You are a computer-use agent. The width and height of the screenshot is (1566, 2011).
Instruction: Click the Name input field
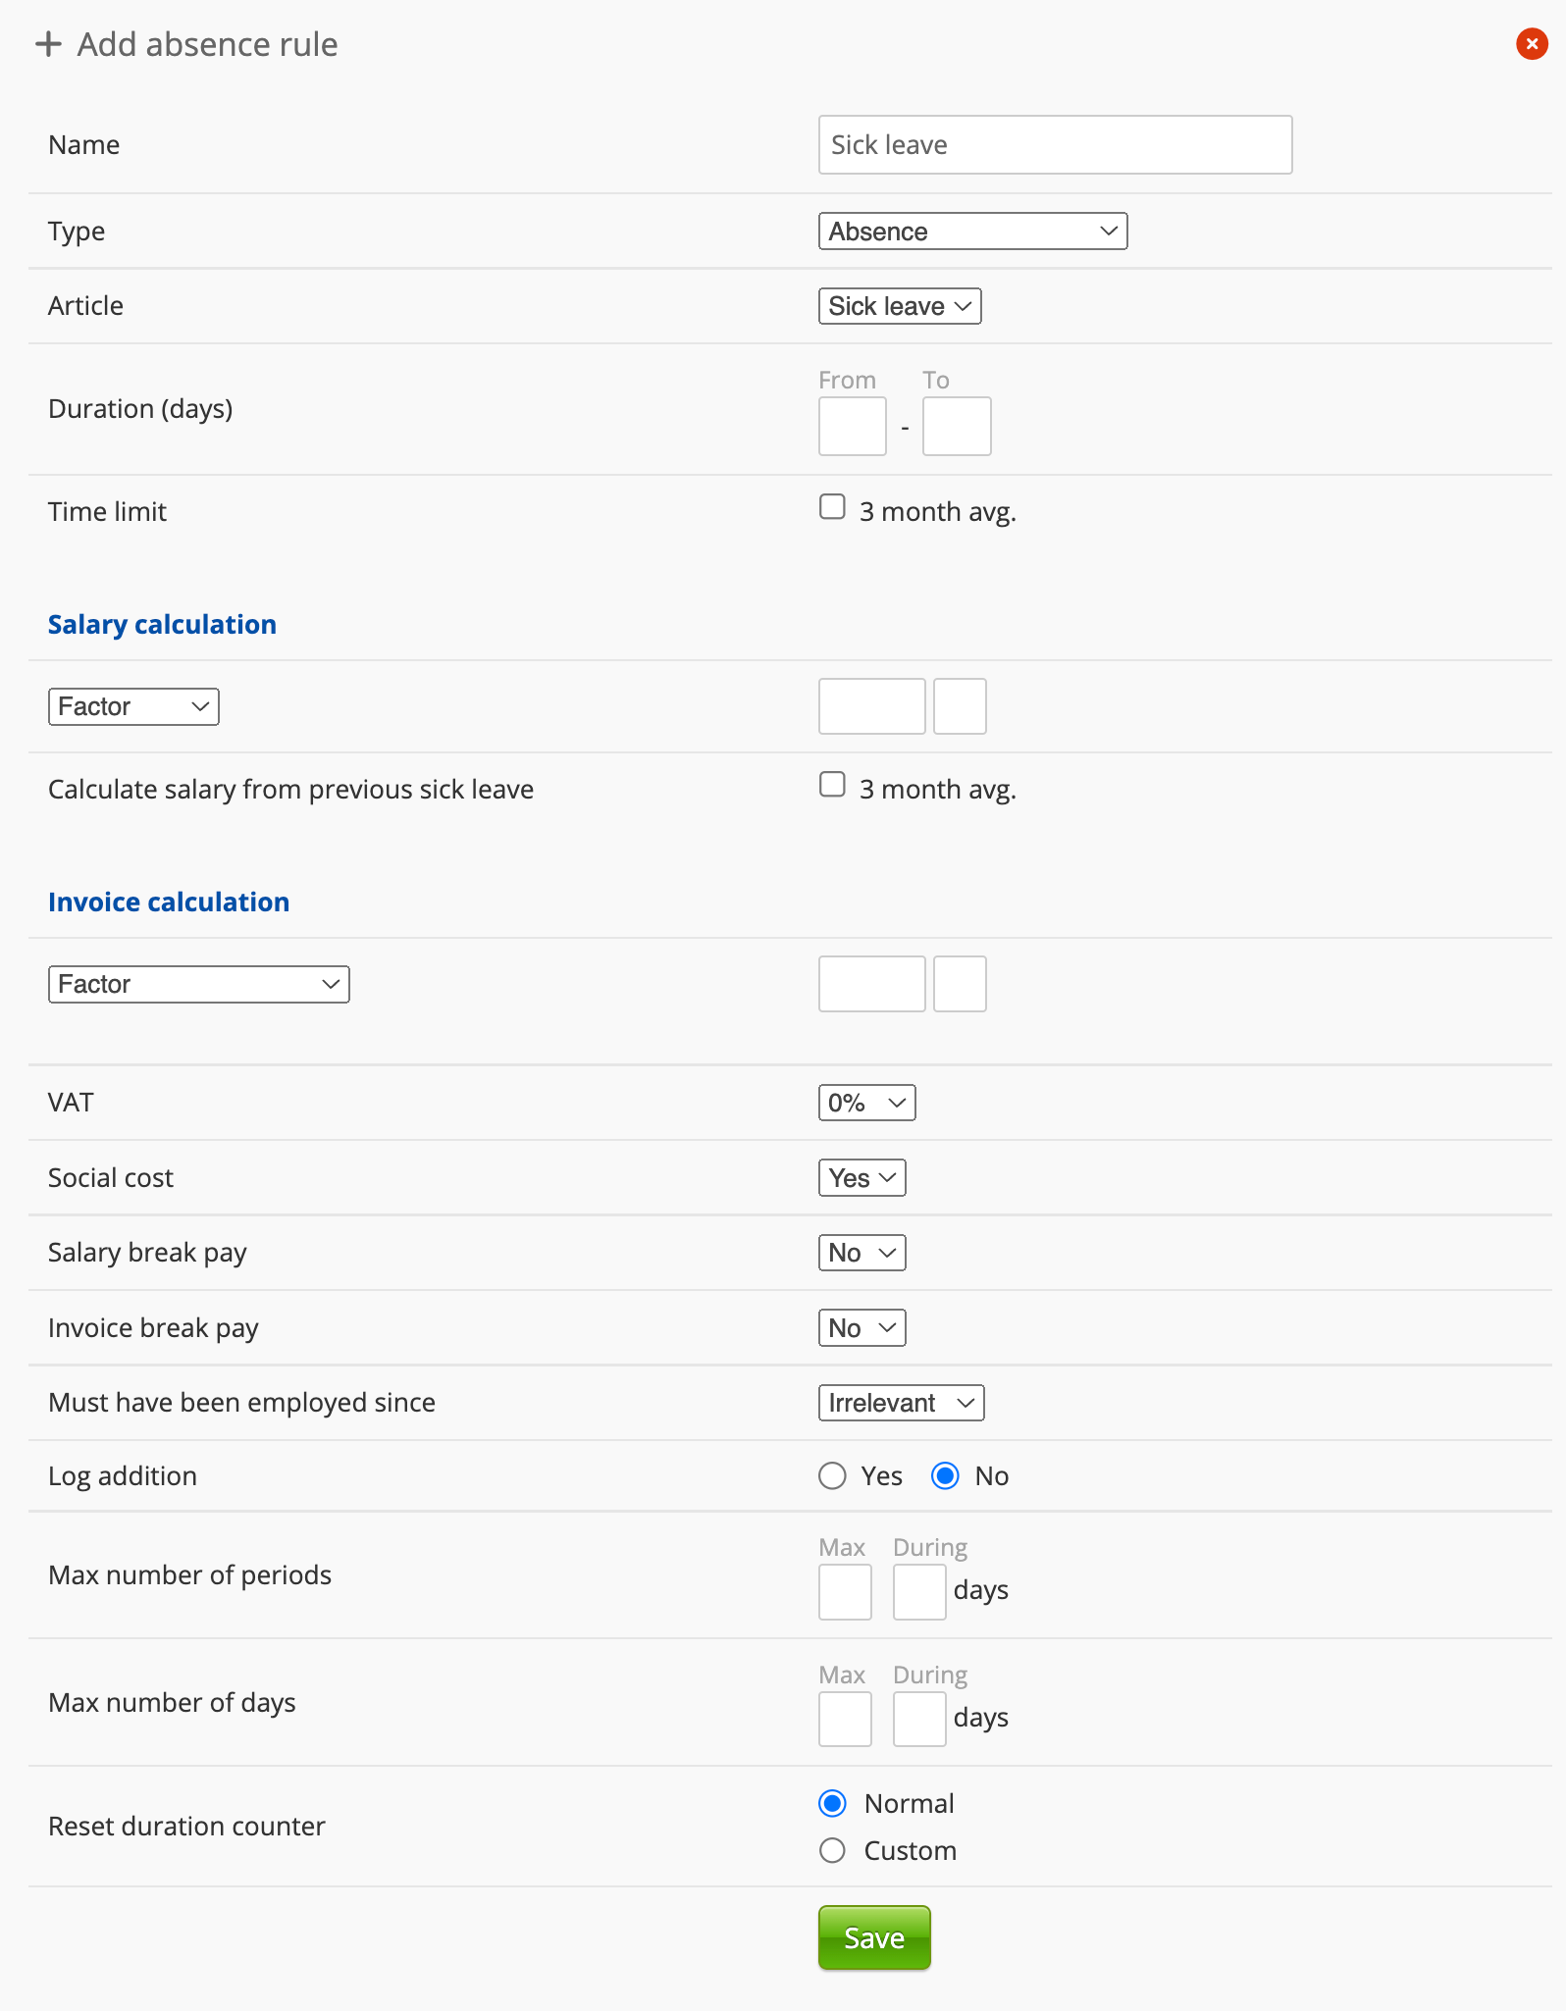tap(1055, 145)
